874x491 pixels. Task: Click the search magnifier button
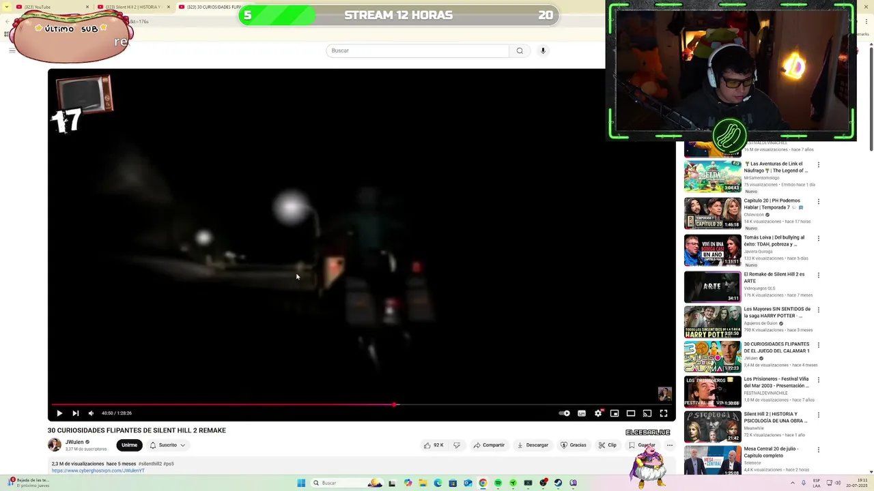click(x=520, y=50)
